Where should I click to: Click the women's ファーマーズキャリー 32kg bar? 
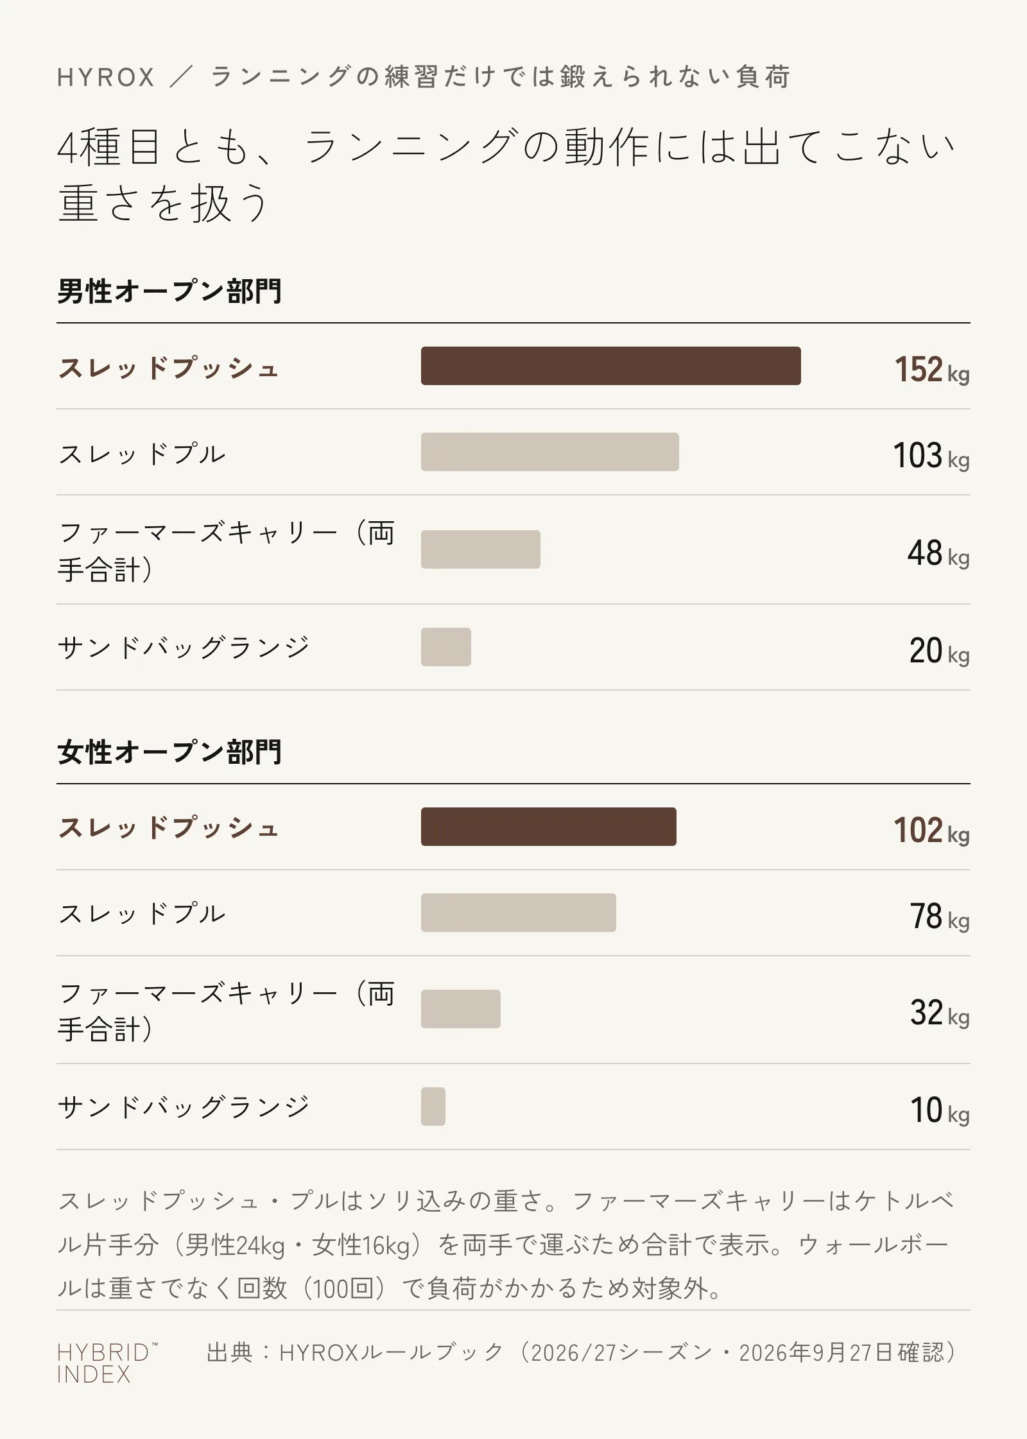tap(460, 1009)
